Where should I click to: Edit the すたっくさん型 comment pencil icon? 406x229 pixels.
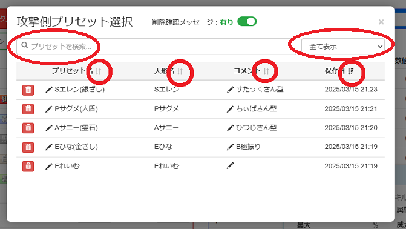point(230,90)
